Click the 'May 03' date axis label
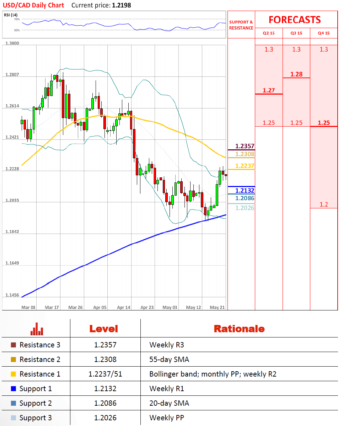Screen dimensions: 343x426 point(170,307)
